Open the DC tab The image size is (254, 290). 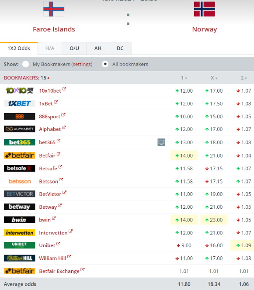click(120, 48)
